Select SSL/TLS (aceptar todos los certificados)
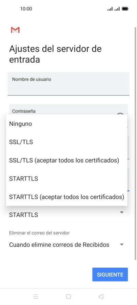The width and height of the screenshot is (137, 305). tap(67, 160)
